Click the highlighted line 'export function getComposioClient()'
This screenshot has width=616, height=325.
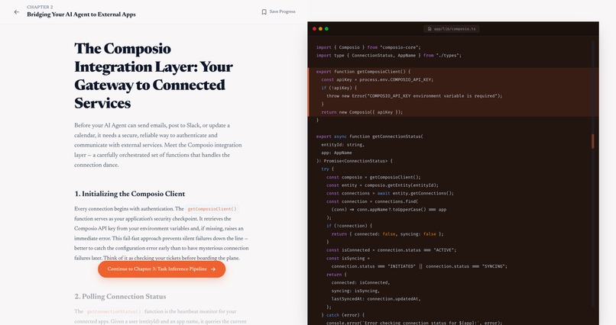363,72
